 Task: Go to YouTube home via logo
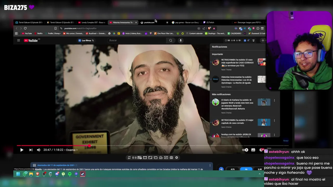click(31, 41)
